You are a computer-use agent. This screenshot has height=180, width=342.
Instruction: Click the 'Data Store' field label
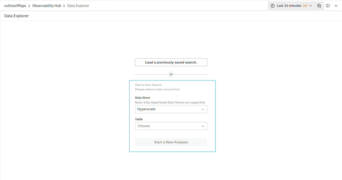click(142, 98)
